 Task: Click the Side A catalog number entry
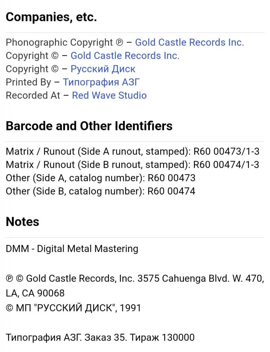click(100, 178)
